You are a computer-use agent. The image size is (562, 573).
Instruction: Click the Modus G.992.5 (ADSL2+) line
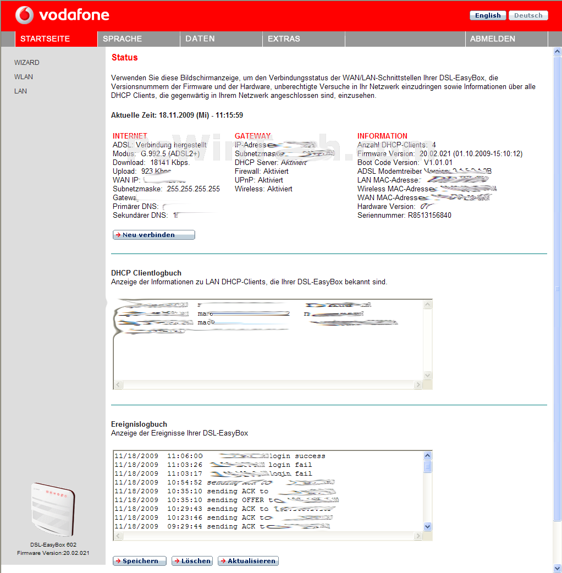tap(156, 154)
